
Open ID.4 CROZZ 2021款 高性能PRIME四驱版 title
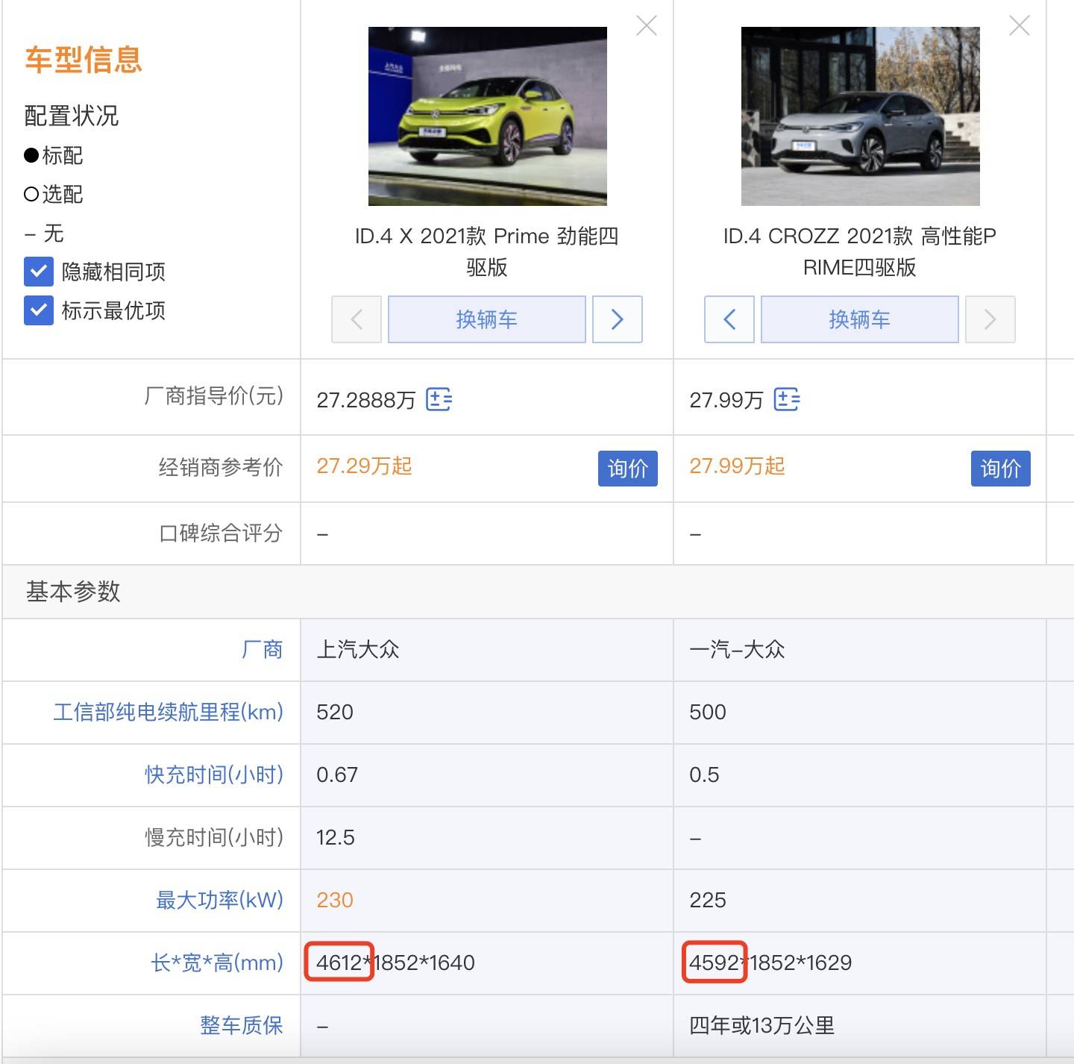pyautogui.click(x=860, y=251)
